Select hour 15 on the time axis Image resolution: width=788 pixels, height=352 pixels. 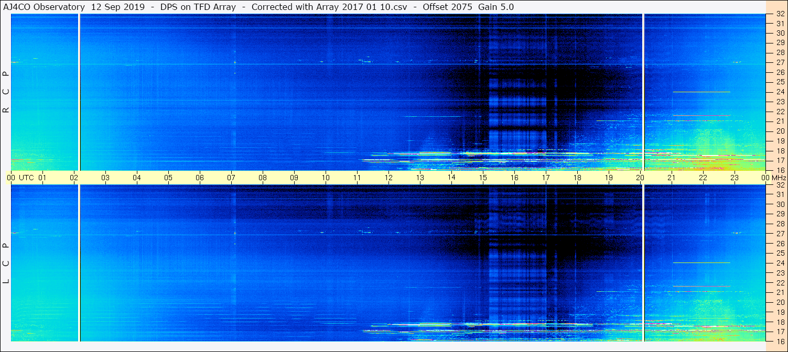point(483,178)
